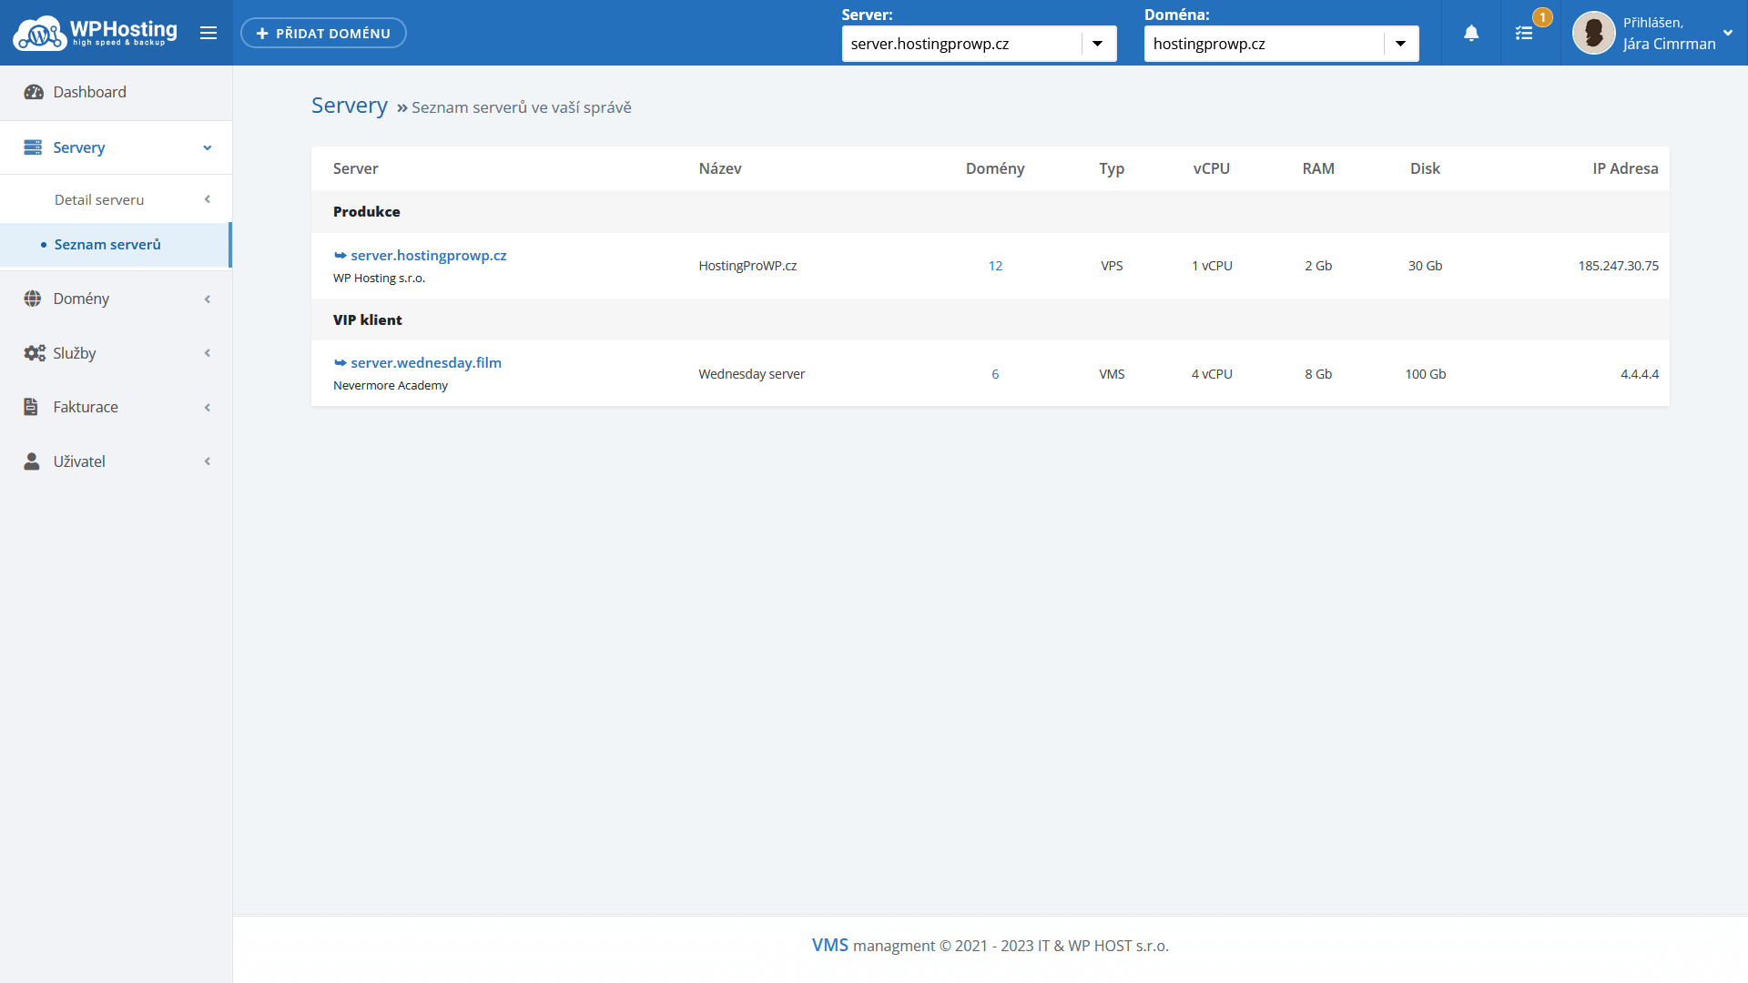This screenshot has width=1748, height=983.
Task: Open the task list icon with badge
Action: point(1524,33)
